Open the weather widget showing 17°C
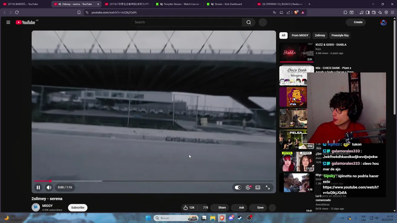This screenshot has width=397, height=223. point(12,218)
